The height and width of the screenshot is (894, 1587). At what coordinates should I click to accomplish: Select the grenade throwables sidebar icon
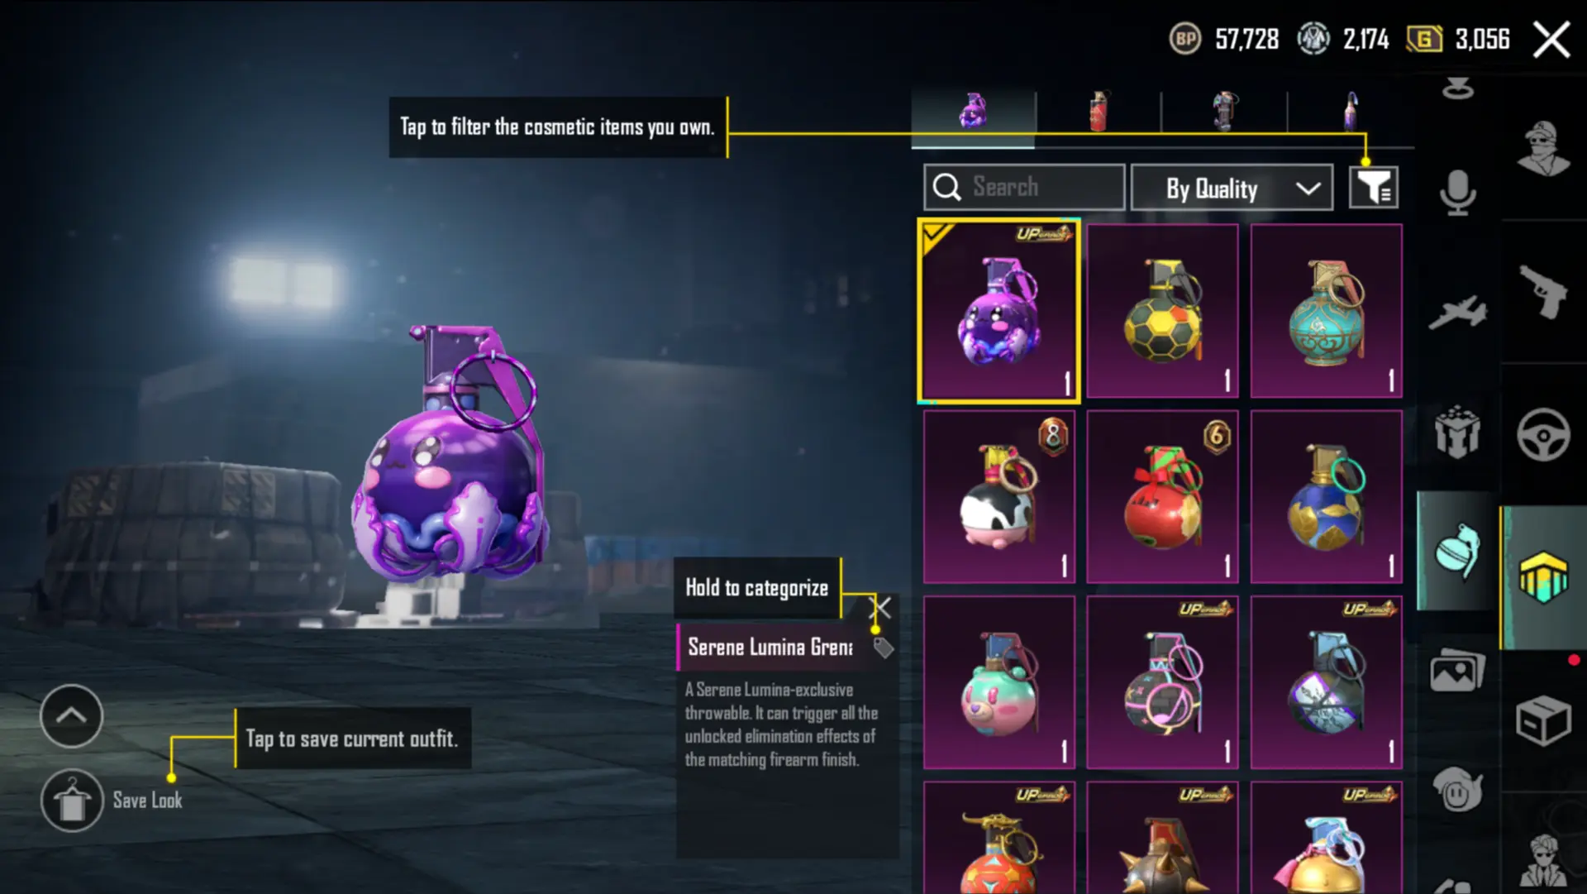tap(1458, 551)
